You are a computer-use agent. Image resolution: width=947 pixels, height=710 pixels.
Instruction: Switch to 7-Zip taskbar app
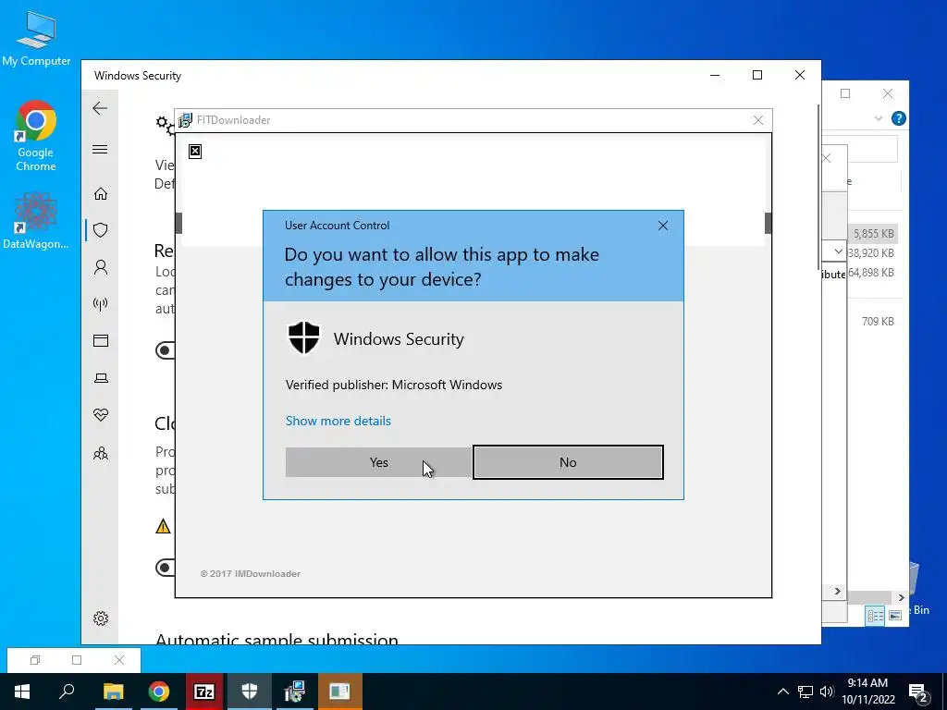[x=204, y=692]
